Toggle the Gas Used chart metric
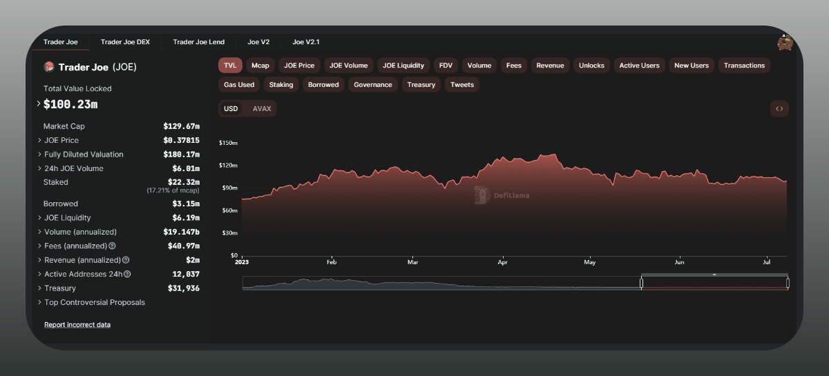 point(239,85)
